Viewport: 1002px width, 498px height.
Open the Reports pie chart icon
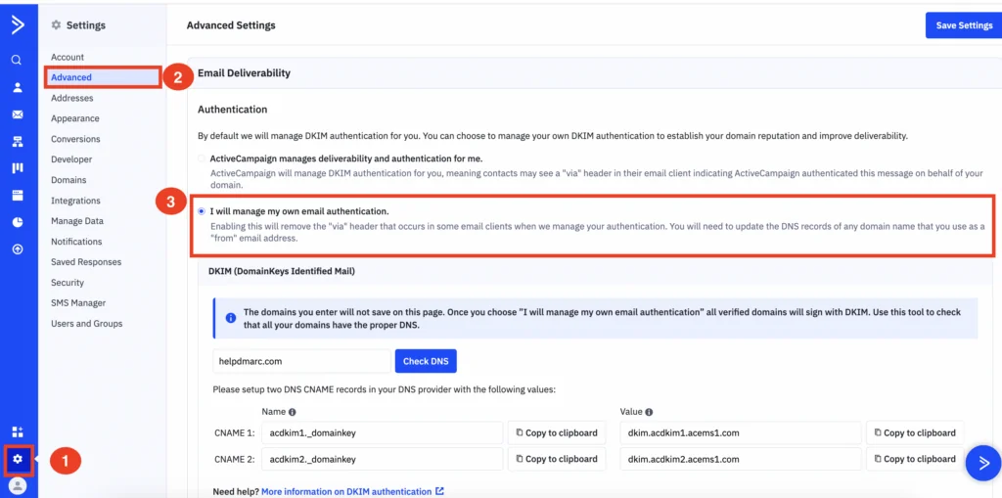coord(18,222)
